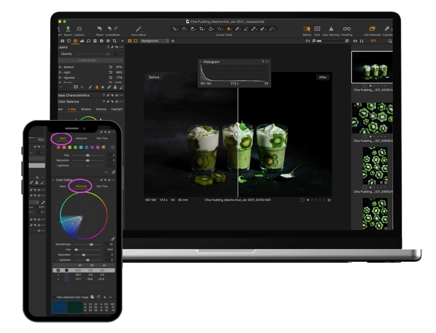Click the Export icon in the toolbar
The width and height of the screenshot is (436, 333).
(x=68, y=29)
